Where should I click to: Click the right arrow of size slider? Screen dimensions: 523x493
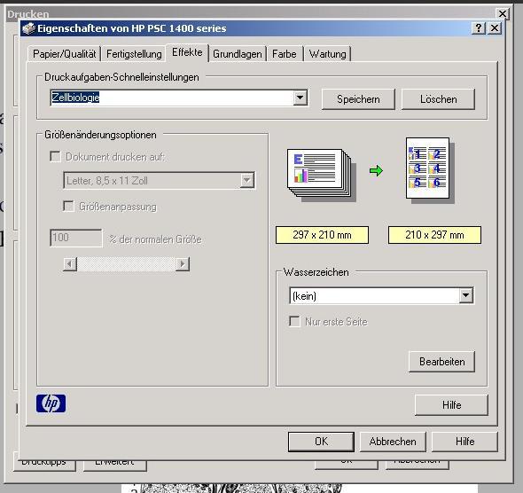pos(183,264)
